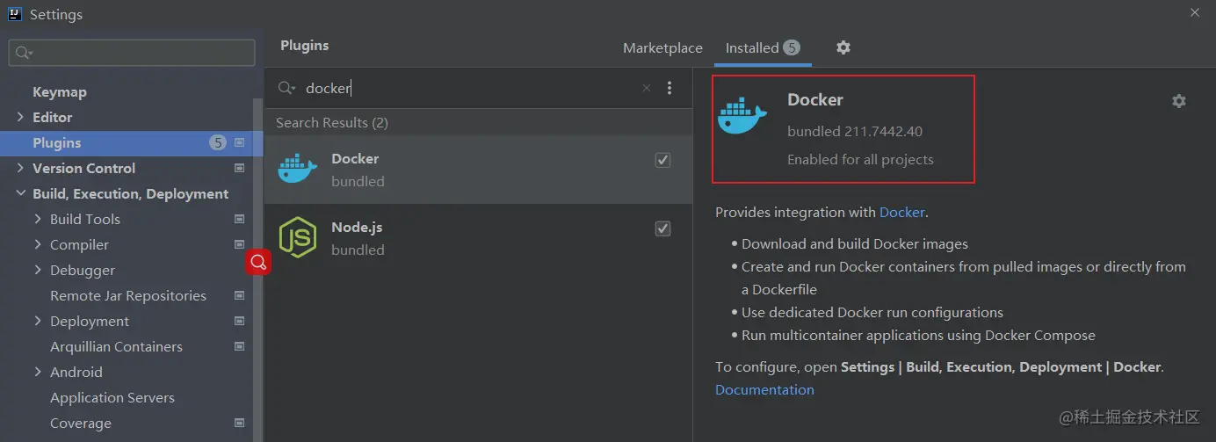Switch to the Marketplace tab
1216x442 pixels.
point(662,48)
